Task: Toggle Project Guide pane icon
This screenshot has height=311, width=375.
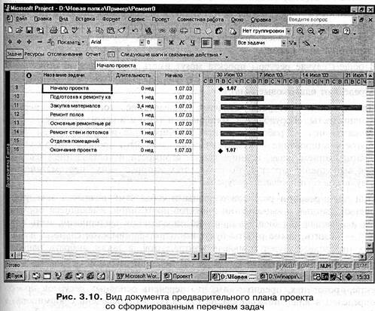Action: (x=111, y=54)
